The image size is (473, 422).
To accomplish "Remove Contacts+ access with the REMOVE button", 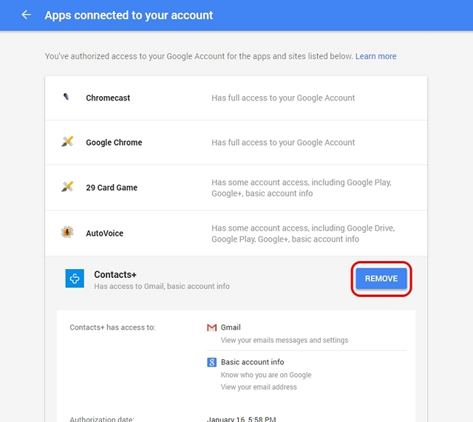I will coord(381,279).
